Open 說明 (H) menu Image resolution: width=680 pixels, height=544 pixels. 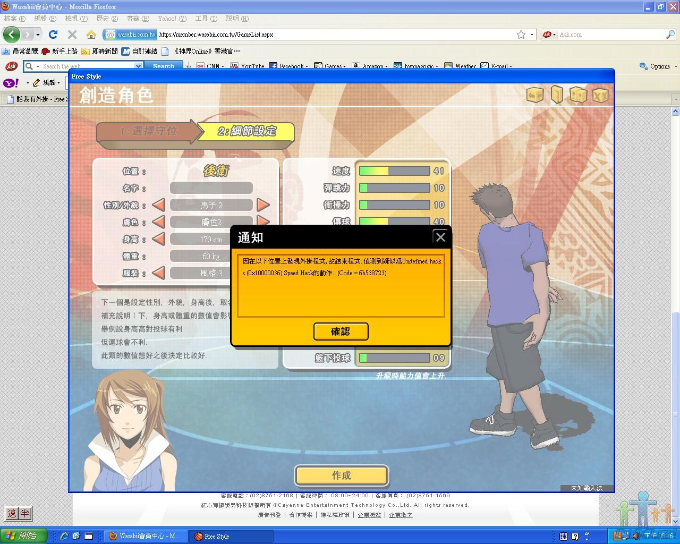coord(237,19)
